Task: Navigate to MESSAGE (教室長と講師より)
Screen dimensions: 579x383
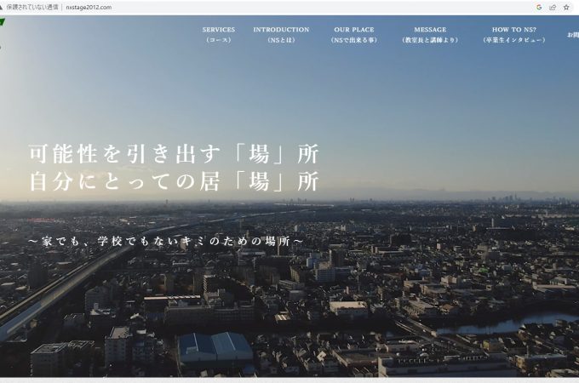Action: [430, 34]
